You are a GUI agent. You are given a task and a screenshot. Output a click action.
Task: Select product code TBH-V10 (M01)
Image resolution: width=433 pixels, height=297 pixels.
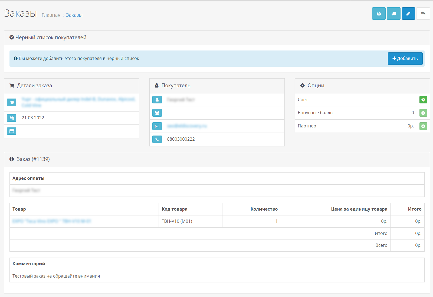click(177, 221)
